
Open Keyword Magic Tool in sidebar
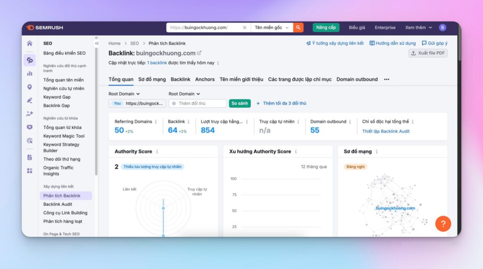coord(64,136)
